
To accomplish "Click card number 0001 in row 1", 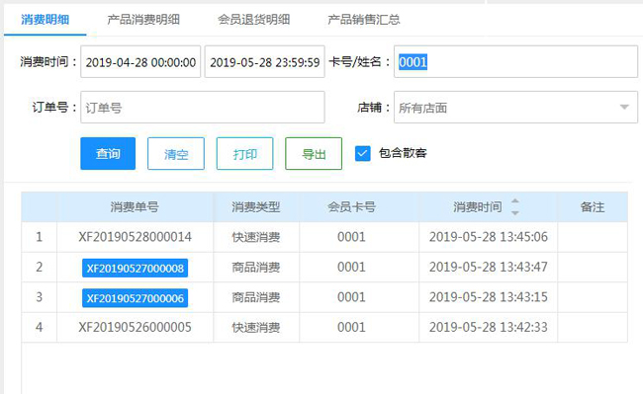I will click(x=351, y=237).
